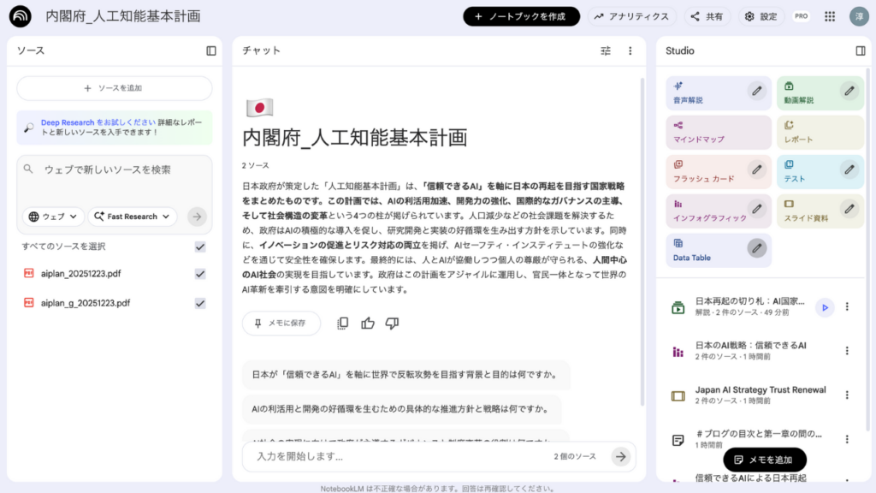Click the thumbs up icon below summary
This screenshot has width=876, height=493.
point(368,323)
